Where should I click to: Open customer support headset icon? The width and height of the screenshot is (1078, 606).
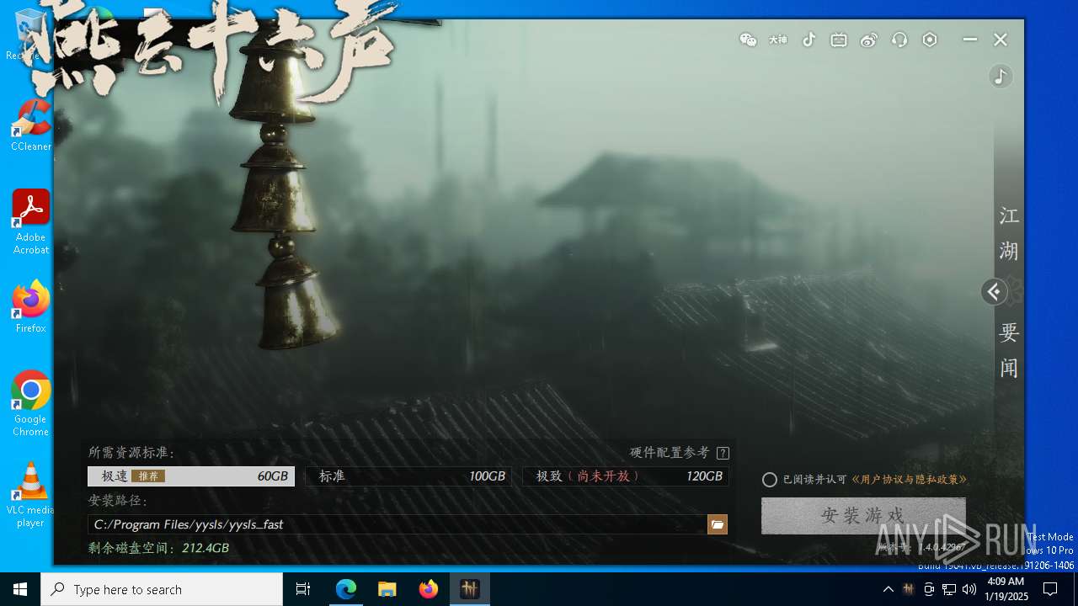coord(899,40)
